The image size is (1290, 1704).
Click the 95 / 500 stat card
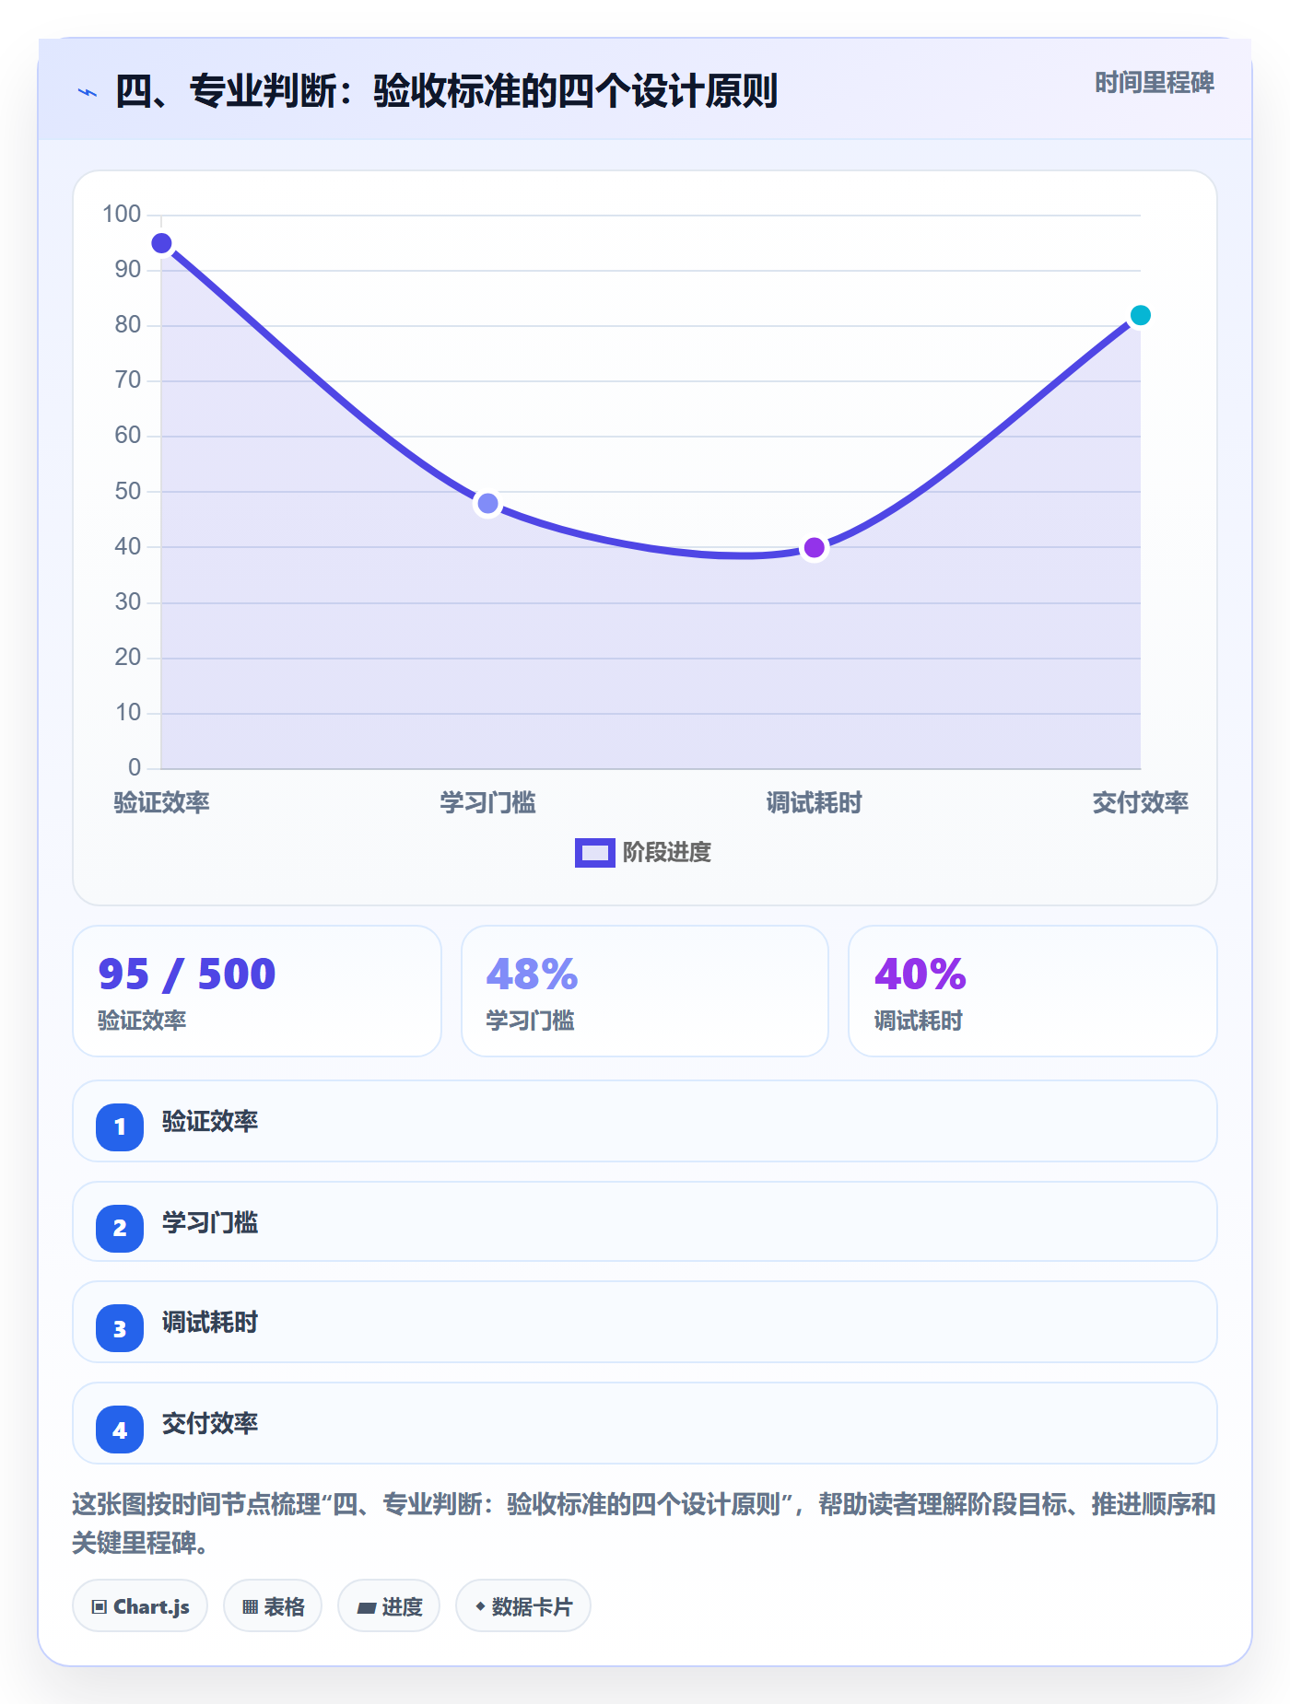(x=257, y=991)
